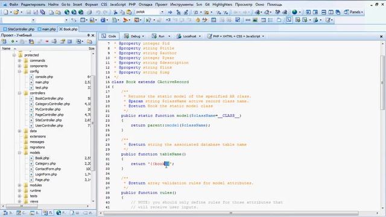
Task: Select UserController.php in the tree
Action: pos(49,125)
